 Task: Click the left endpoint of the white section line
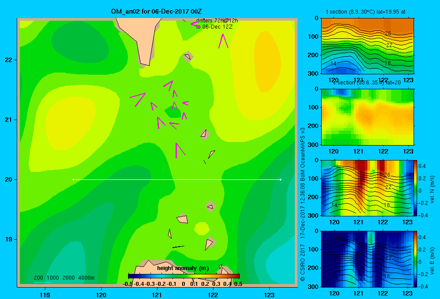pyautogui.click(x=73, y=179)
